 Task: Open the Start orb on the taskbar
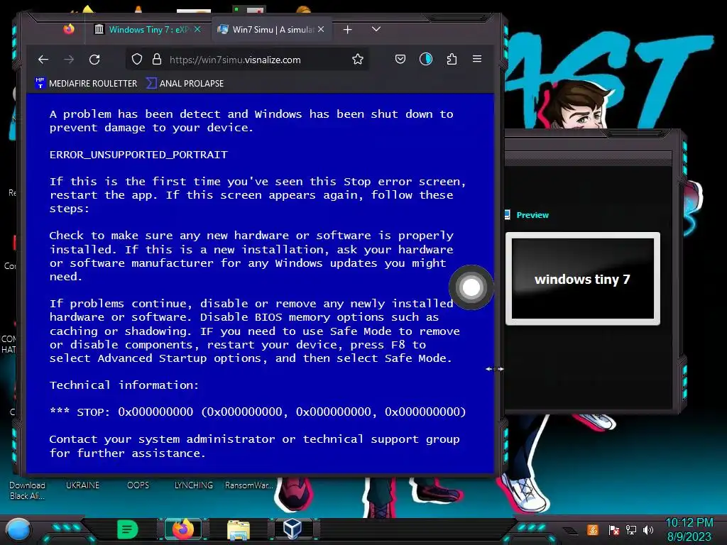click(18, 529)
